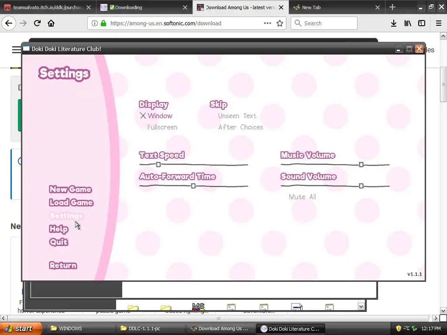Click the Firefox Search field
Screen dimensions: 447x335
tap(324, 23)
